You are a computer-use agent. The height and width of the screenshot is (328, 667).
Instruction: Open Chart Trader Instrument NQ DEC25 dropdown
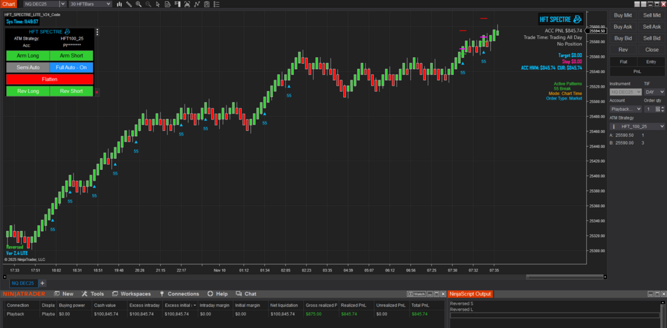(x=625, y=92)
